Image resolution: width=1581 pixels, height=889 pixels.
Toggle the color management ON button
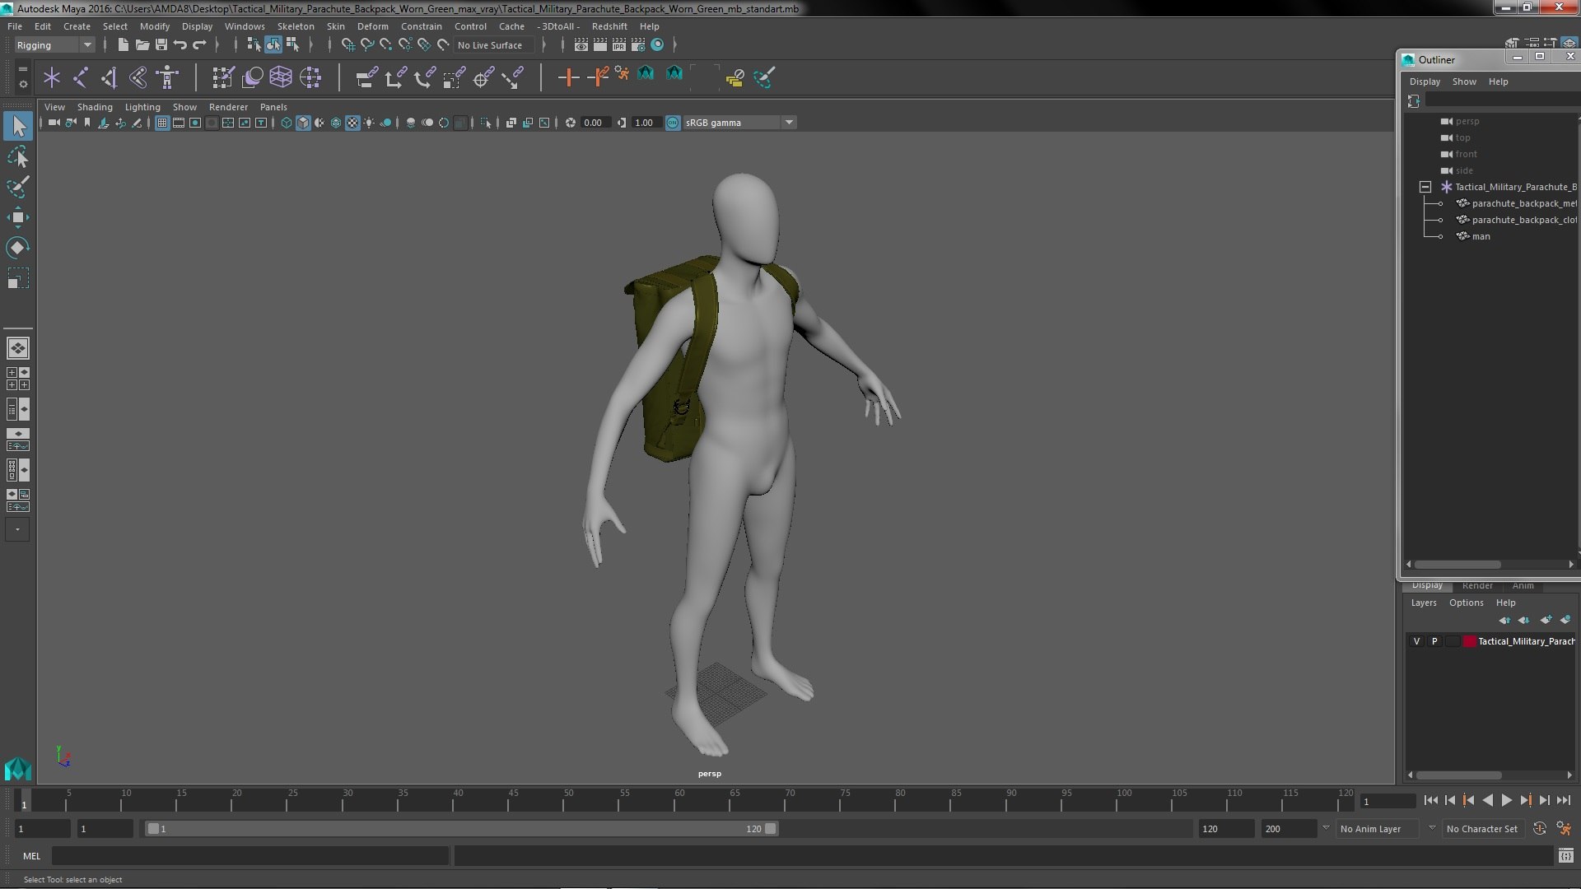673,123
